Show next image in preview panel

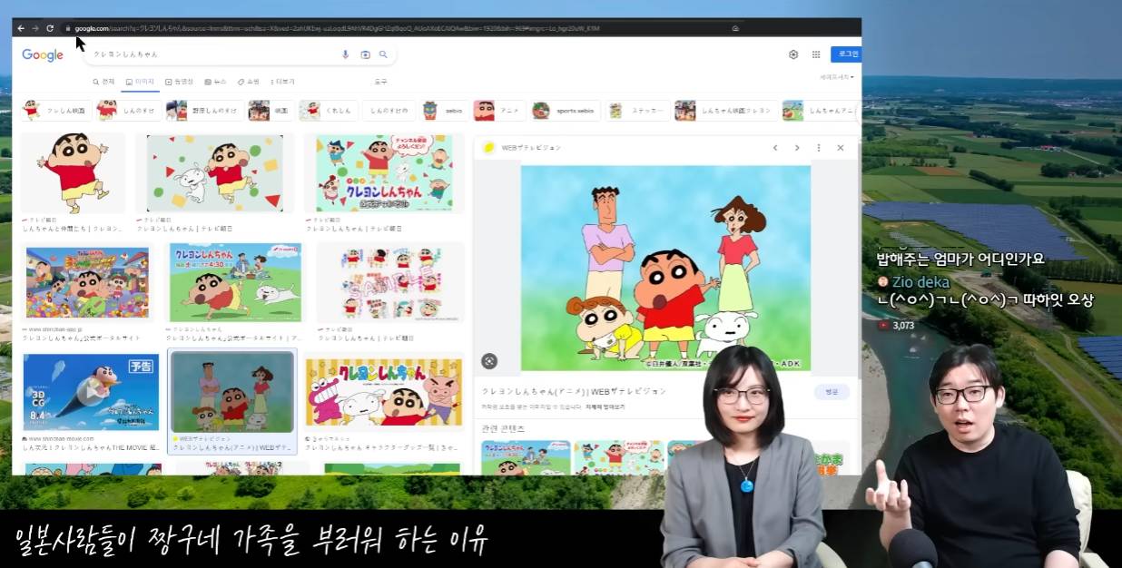tap(797, 148)
